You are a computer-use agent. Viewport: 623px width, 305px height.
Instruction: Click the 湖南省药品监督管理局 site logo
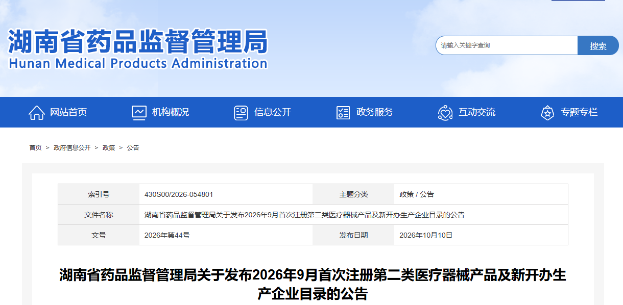[x=138, y=49]
